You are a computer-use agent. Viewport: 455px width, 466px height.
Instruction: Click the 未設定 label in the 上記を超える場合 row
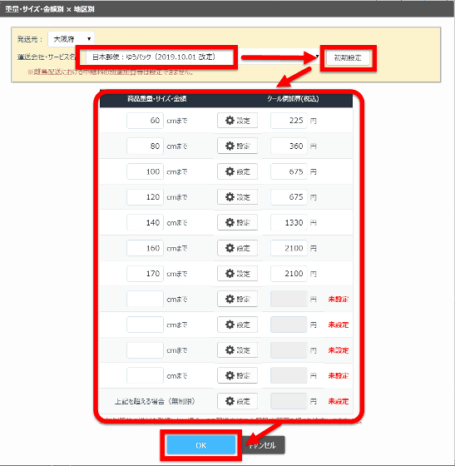pyautogui.click(x=339, y=401)
